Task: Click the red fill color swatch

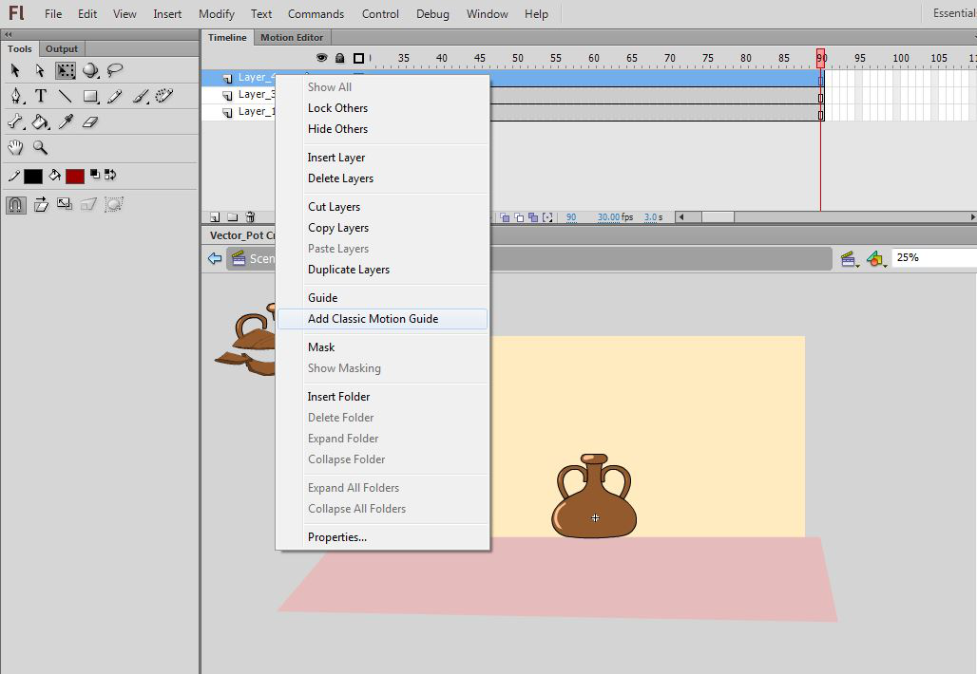Action: point(75,176)
